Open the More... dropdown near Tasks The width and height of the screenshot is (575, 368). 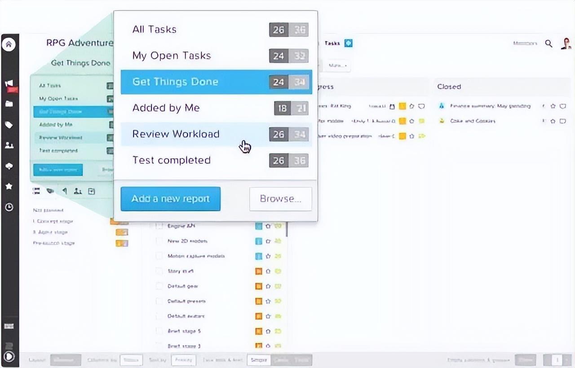[x=338, y=66]
